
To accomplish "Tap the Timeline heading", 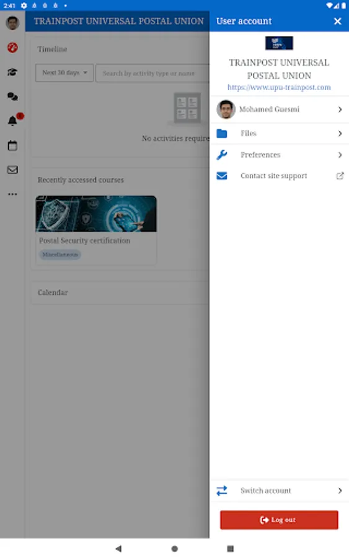I will point(52,49).
